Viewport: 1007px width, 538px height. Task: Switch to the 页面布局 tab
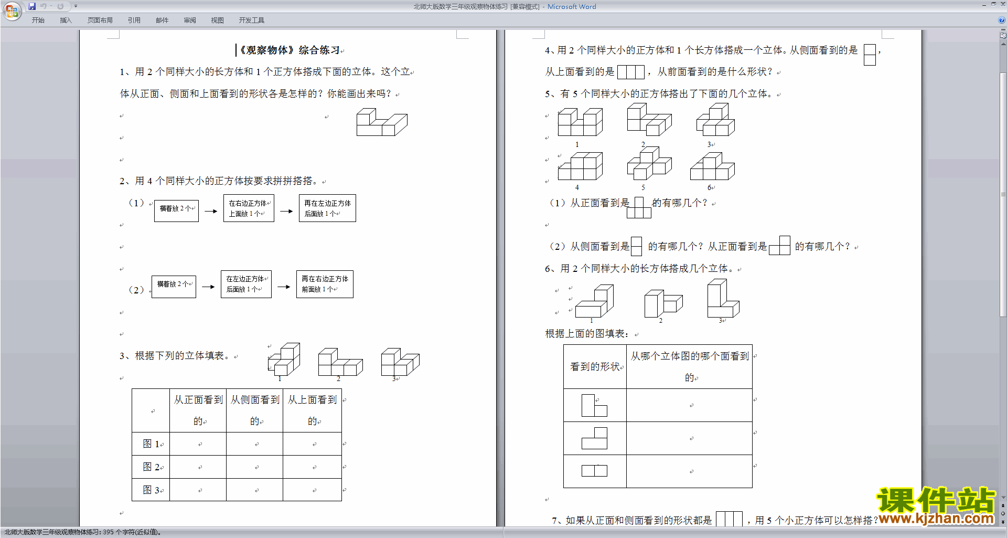click(100, 20)
